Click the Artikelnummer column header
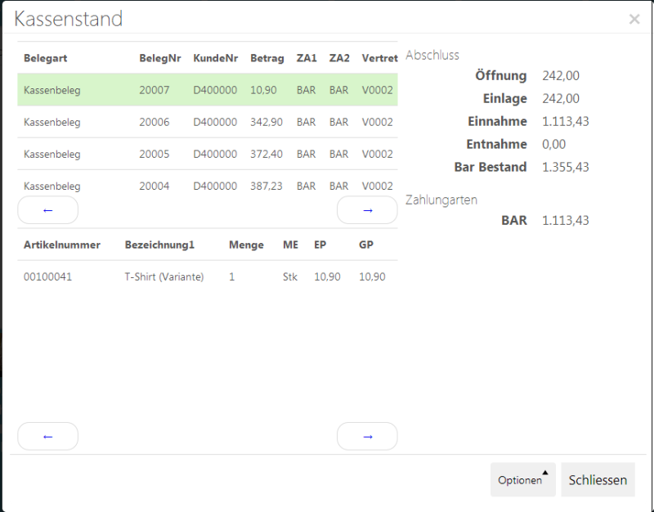This screenshot has width=654, height=512. [62, 245]
